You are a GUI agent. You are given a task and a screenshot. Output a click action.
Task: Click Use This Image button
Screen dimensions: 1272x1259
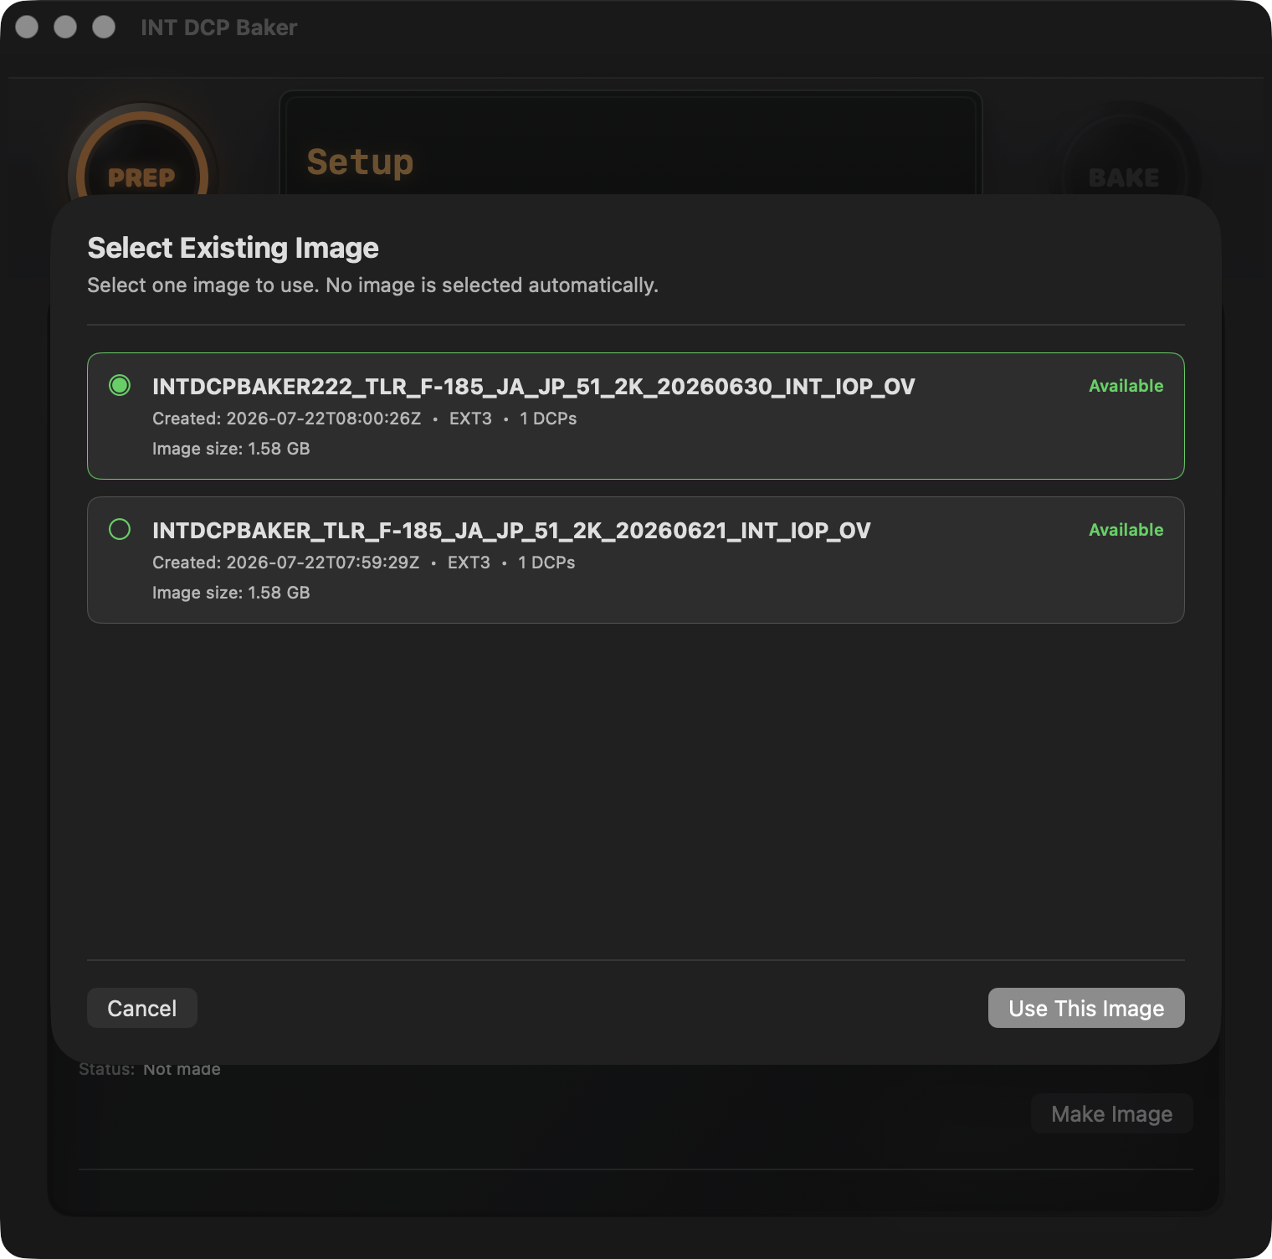(x=1086, y=1008)
